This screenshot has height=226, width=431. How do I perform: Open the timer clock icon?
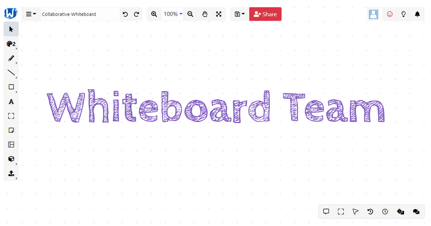(x=385, y=211)
